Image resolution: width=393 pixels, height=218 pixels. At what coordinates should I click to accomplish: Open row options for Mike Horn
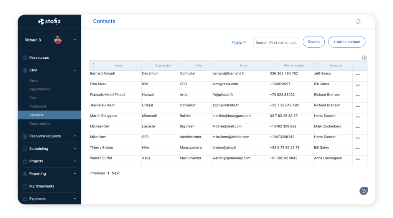[x=358, y=138]
